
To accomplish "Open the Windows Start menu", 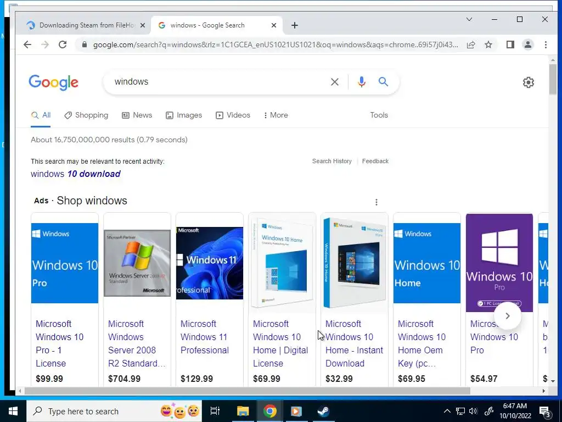I will [13, 411].
